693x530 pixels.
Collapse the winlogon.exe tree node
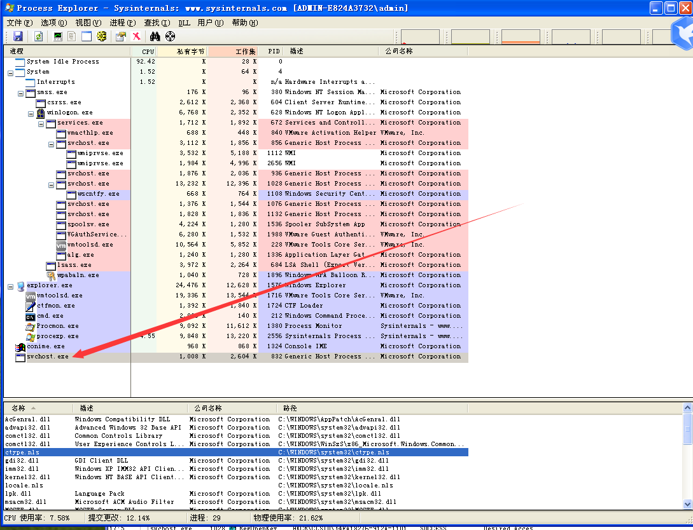(x=31, y=114)
